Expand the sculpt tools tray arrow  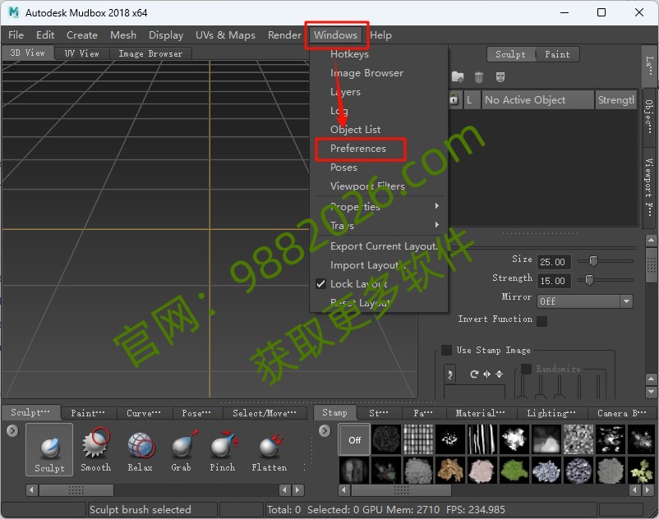pos(12,431)
